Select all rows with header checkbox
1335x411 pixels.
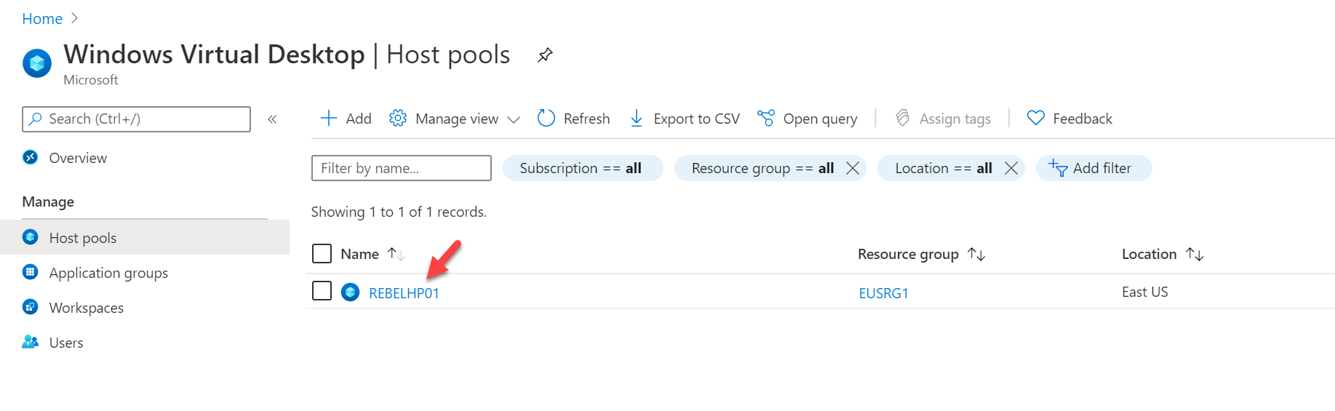(x=322, y=253)
